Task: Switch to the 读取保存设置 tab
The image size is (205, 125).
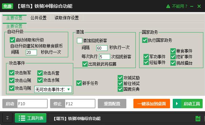Action: tap(67, 18)
